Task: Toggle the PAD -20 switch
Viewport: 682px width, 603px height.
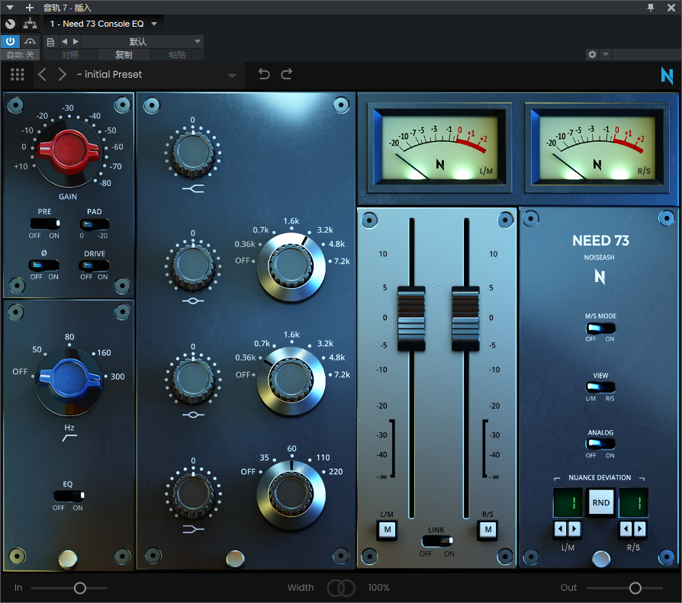Action: click(x=94, y=224)
